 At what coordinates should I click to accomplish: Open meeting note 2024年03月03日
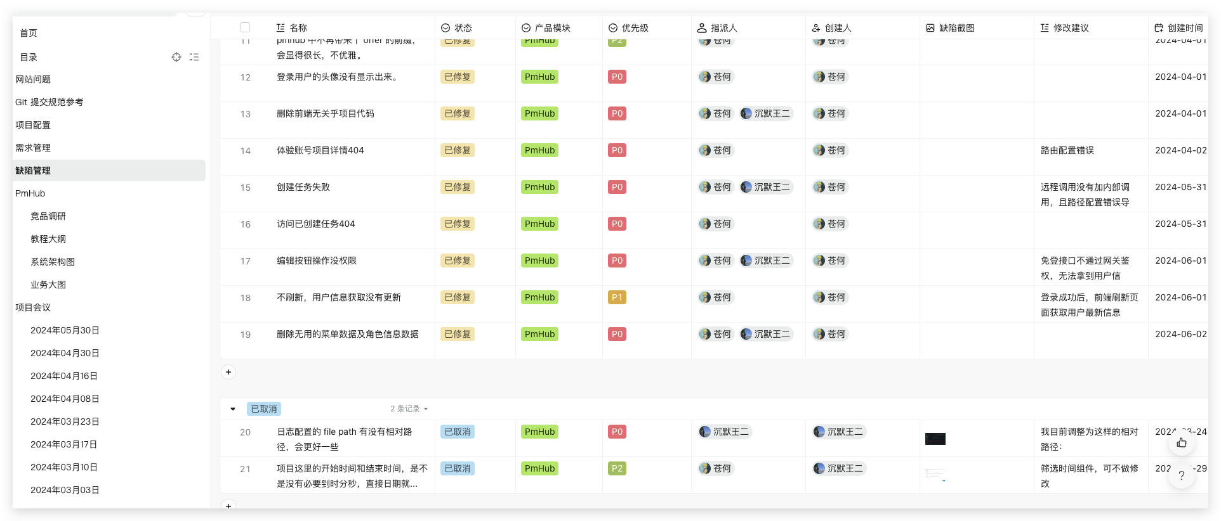[x=65, y=490]
